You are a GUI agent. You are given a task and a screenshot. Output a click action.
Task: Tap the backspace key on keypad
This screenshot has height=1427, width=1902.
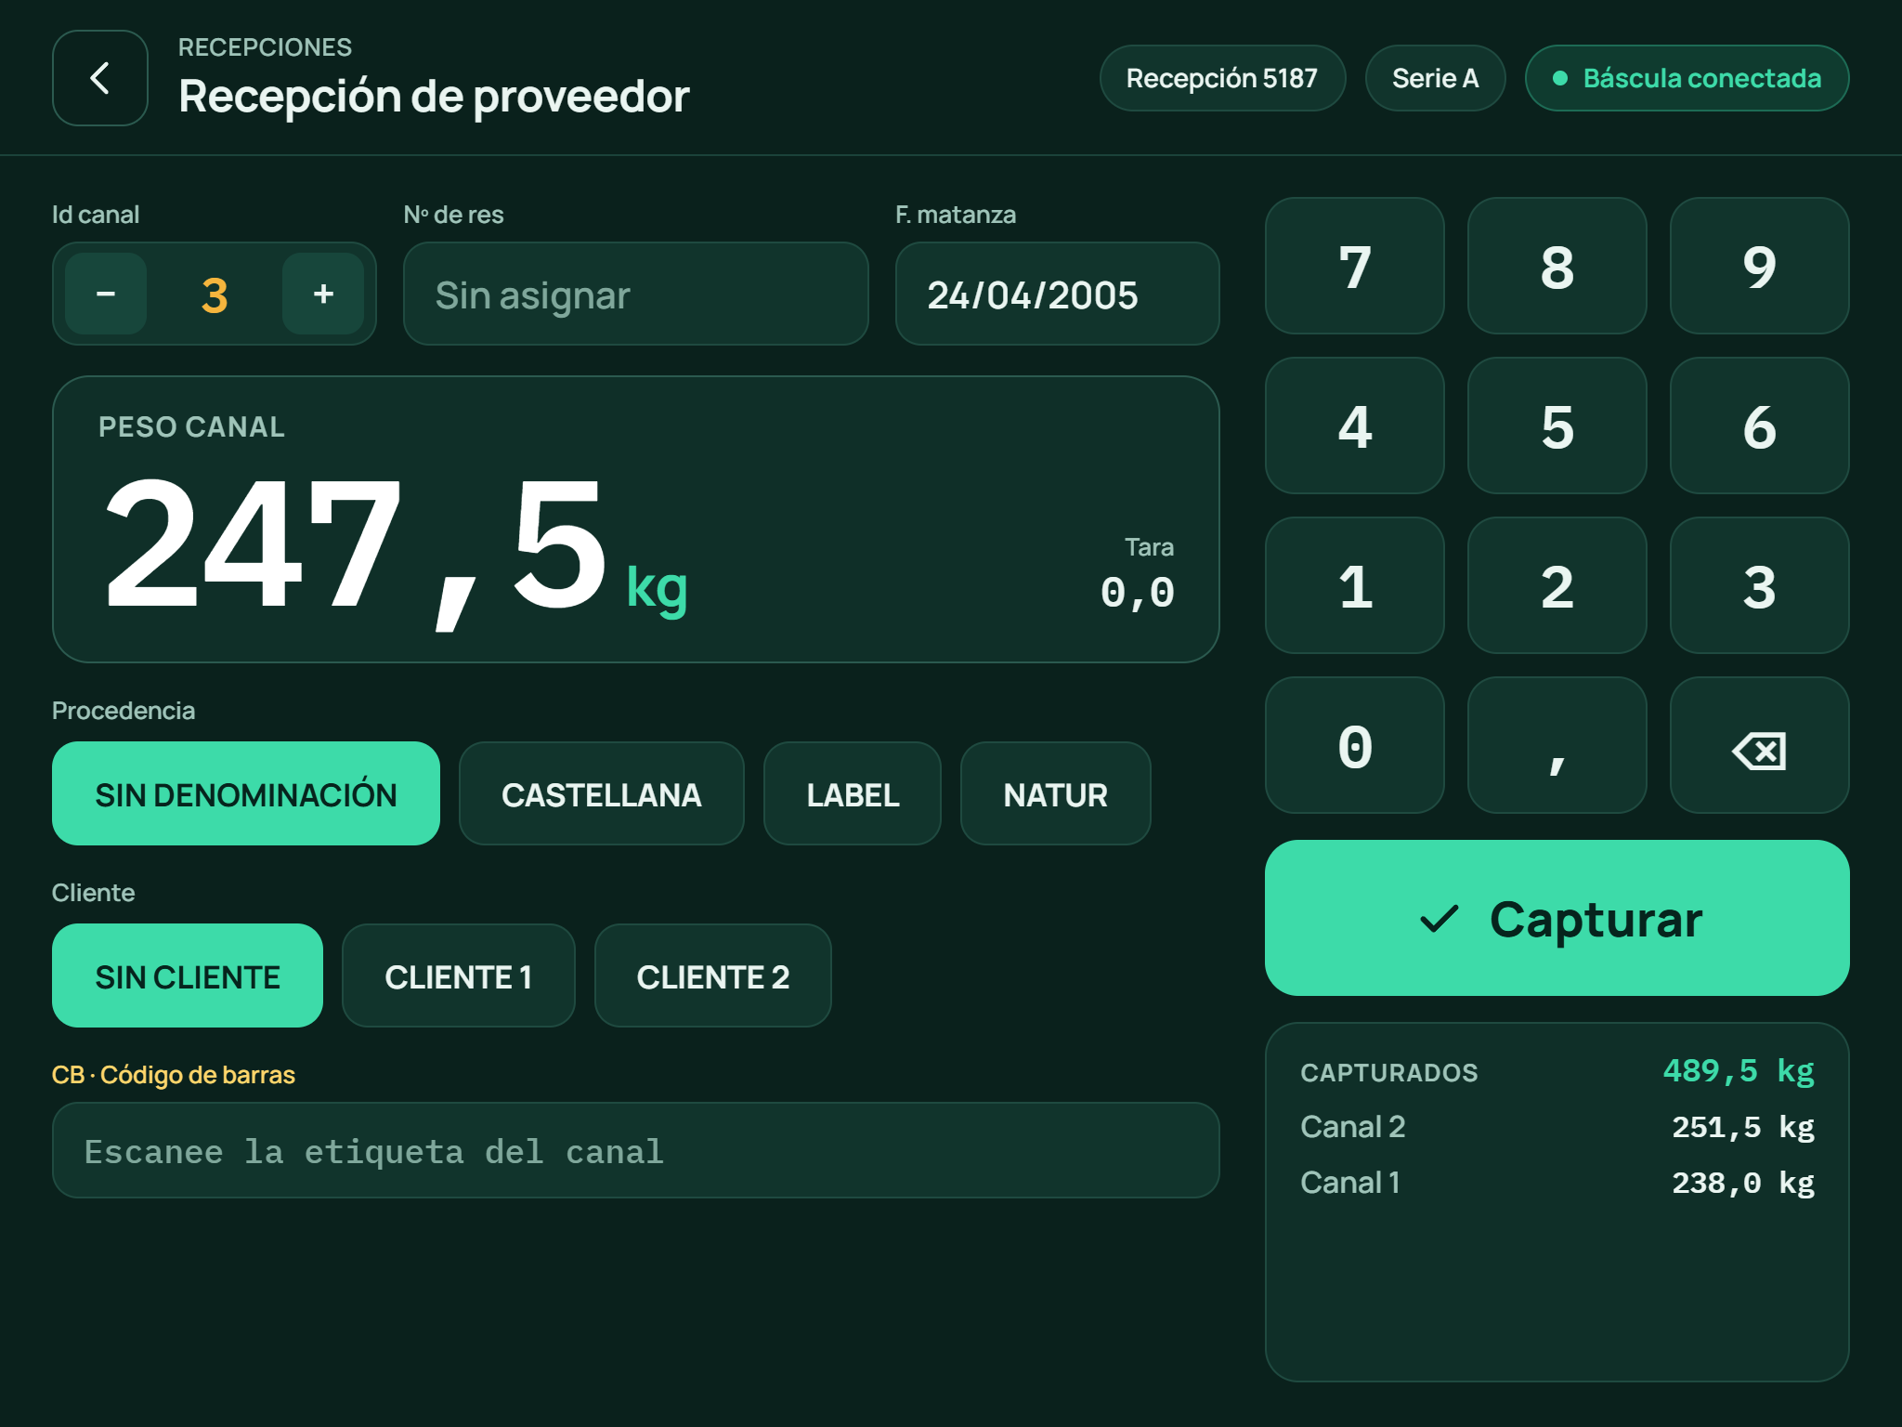click(1759, 745)
